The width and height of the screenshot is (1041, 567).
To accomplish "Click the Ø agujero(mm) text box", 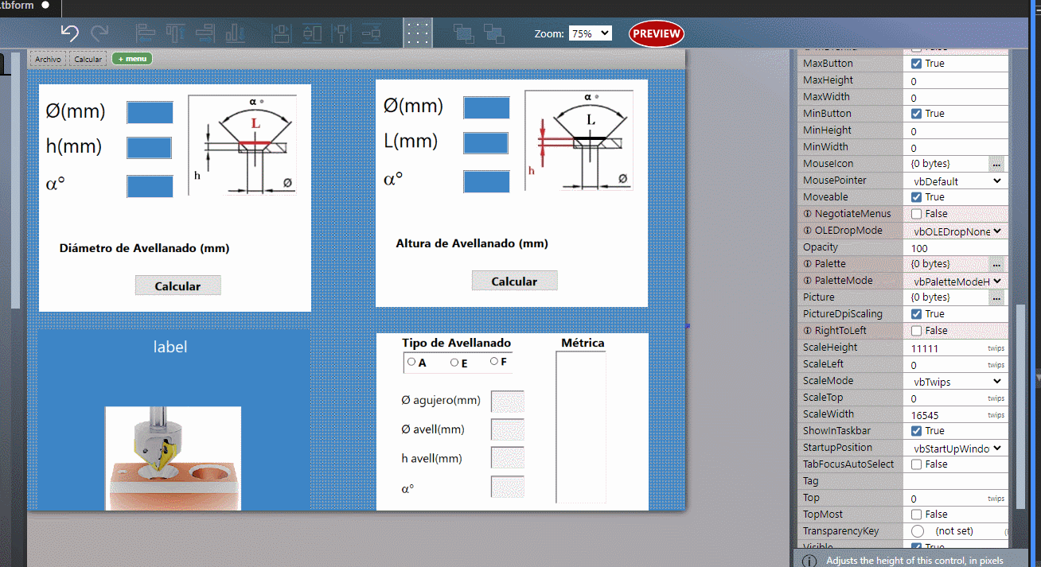I will 508,401.
